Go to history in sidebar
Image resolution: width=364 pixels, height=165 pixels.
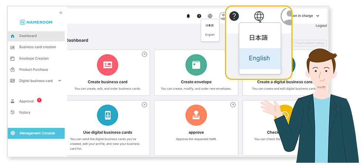coord(24,112)
